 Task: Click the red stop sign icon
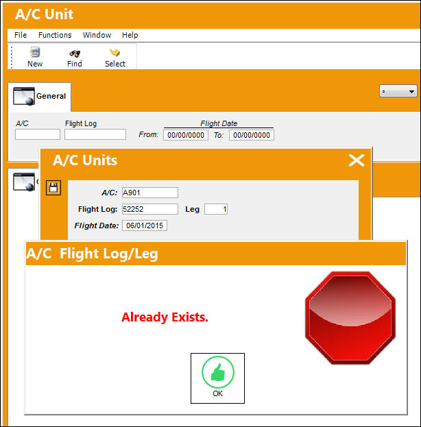(x=350, y=318)
